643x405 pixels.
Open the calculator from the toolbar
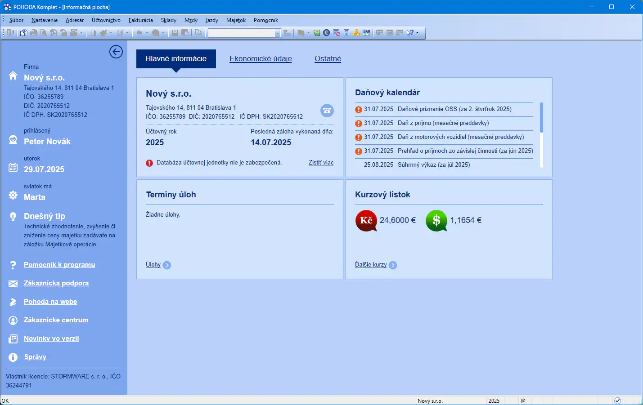[346, 32]
